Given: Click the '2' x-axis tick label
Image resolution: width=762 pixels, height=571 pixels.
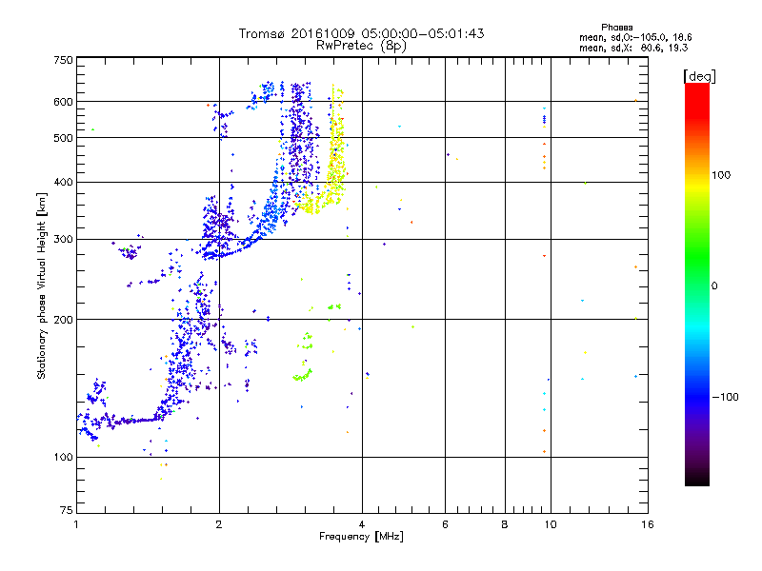Looking at the screenshot, I should tap(219, 524).
